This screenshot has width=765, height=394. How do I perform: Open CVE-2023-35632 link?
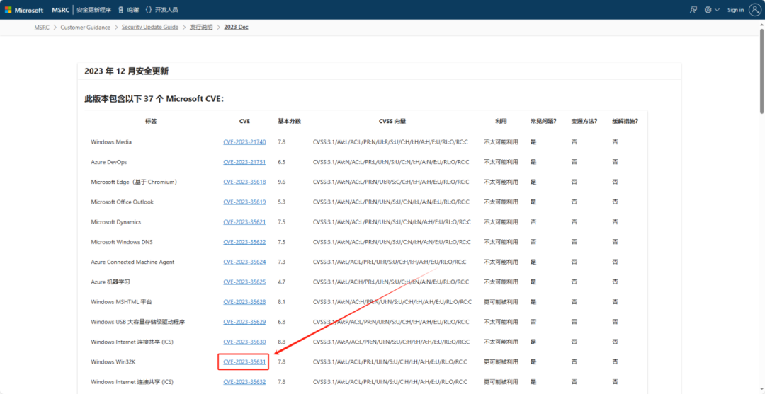tap(244, 382)
